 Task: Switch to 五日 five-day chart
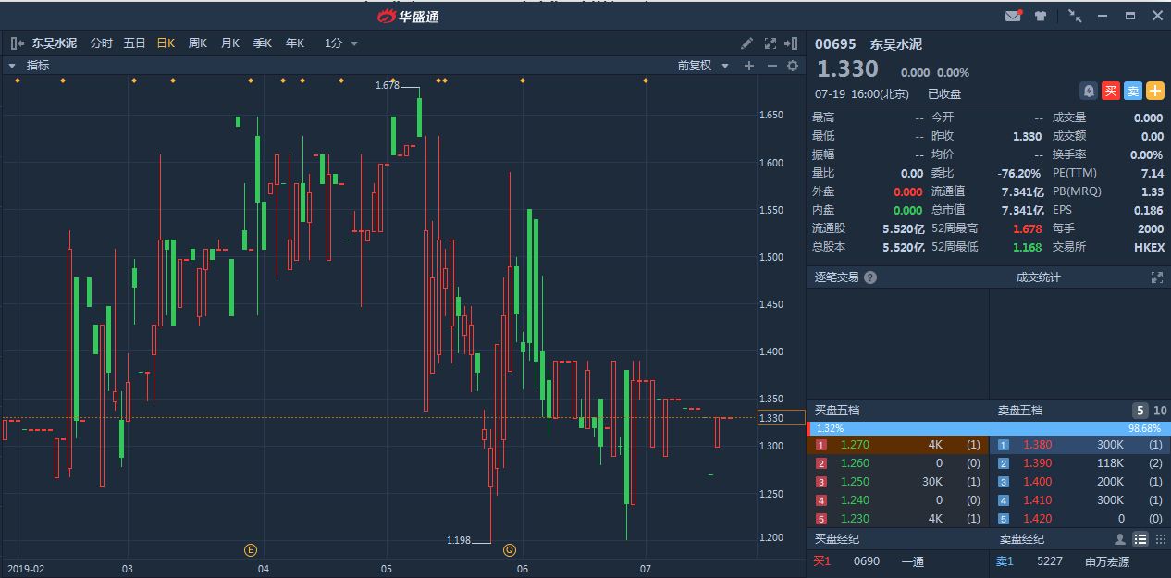134,43
